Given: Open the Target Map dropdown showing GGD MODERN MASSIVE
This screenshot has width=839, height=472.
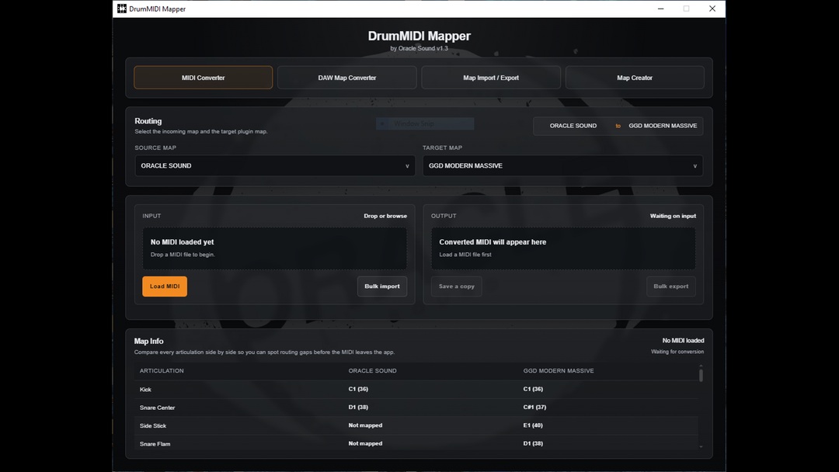Looking at the screenshot, I should coord(563,165).
